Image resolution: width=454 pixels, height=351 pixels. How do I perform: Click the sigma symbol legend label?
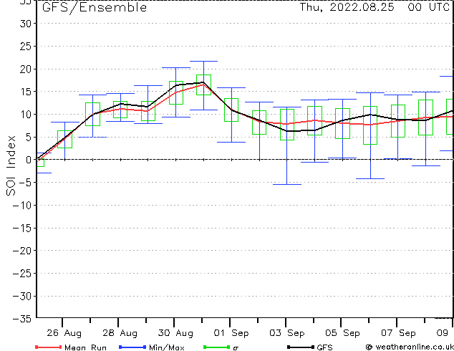(x=236, y=348)
